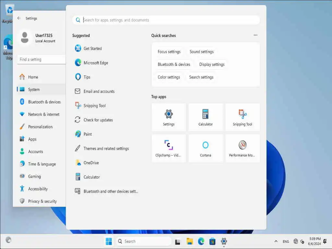Viewport: 332px width, 249px height.
Task: Open volume muted icon in tray
Action: 302,241
